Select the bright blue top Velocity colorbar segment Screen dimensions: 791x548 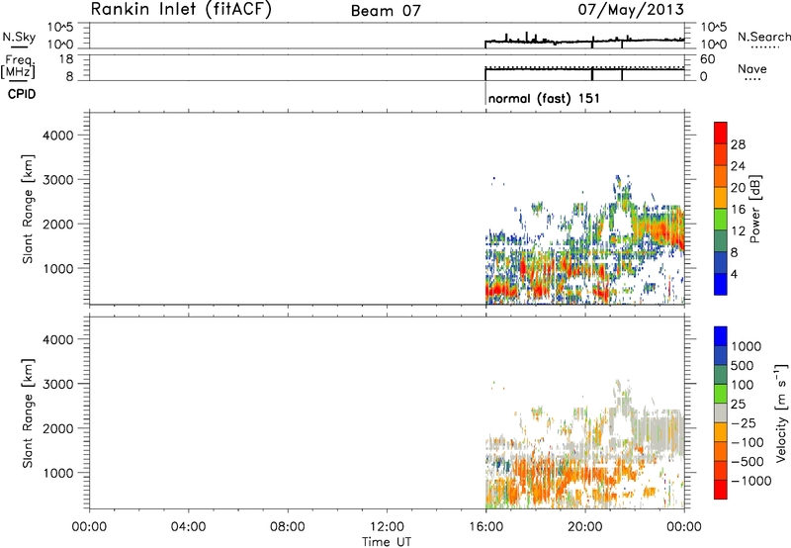click(721, 336)
